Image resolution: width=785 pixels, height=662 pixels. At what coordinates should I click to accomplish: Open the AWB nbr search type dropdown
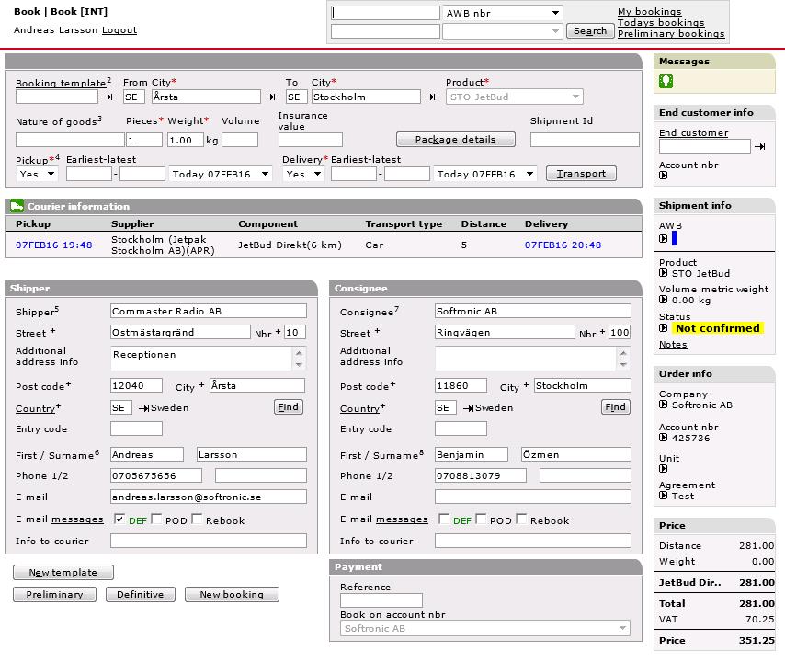(502, 13)
